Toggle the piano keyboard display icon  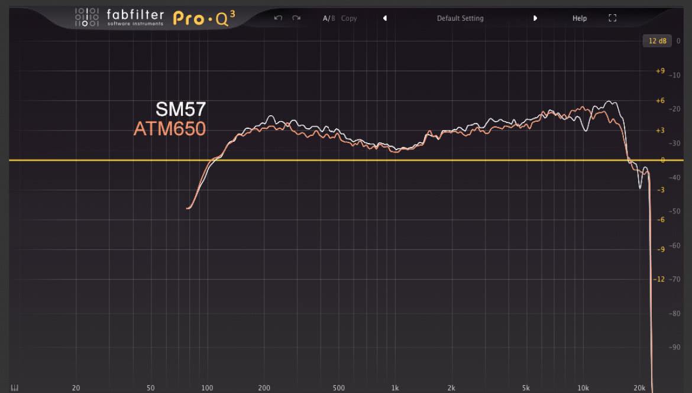click(15, 388)
